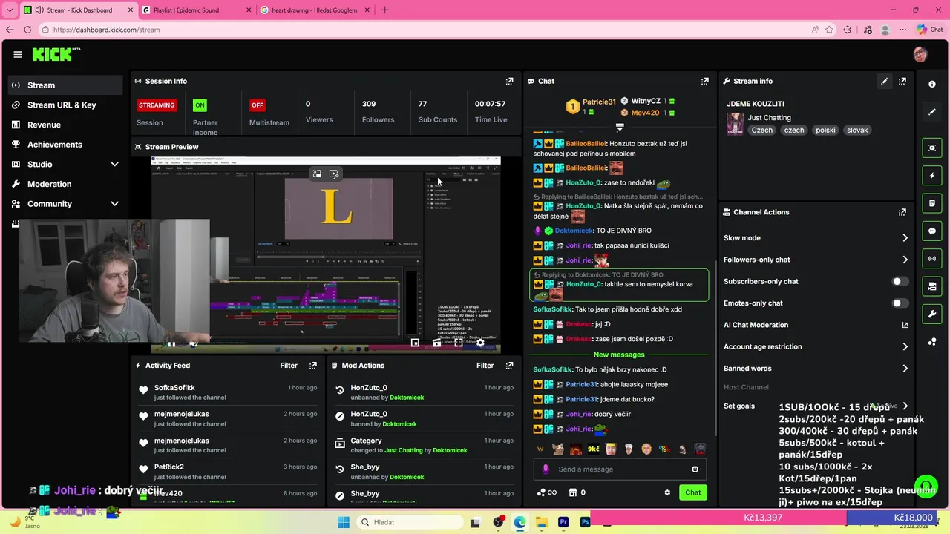The height and width of the screenshot is (534, 950).
Task: Expand Slow mode options
Action: pos(905,238)
